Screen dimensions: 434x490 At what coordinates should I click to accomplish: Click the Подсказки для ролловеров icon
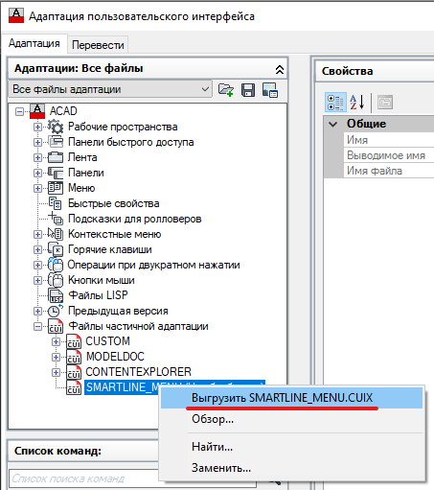56,219
